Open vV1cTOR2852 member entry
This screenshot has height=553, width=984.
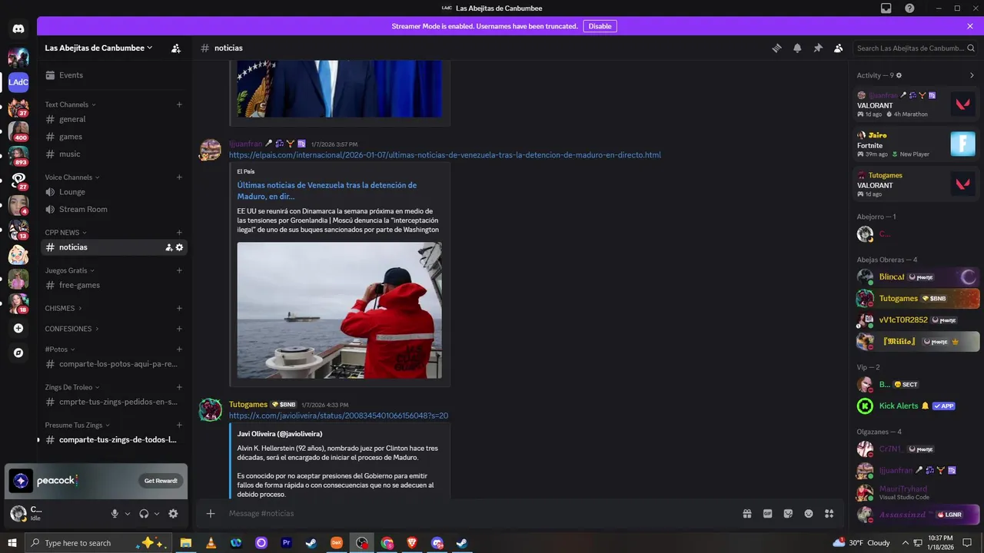(916, 320)
